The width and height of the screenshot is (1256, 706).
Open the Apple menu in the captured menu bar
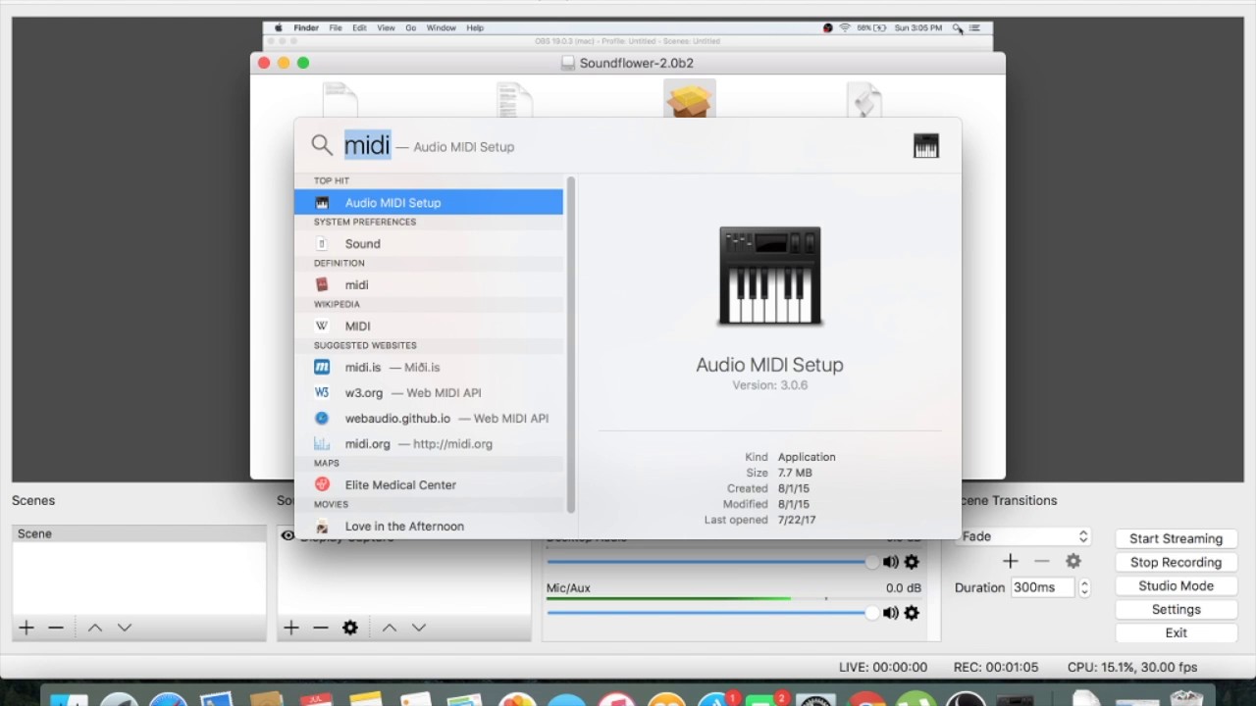(279, 28)
